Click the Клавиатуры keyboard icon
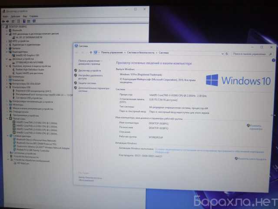The image size is (278, 209). [10, 77]
